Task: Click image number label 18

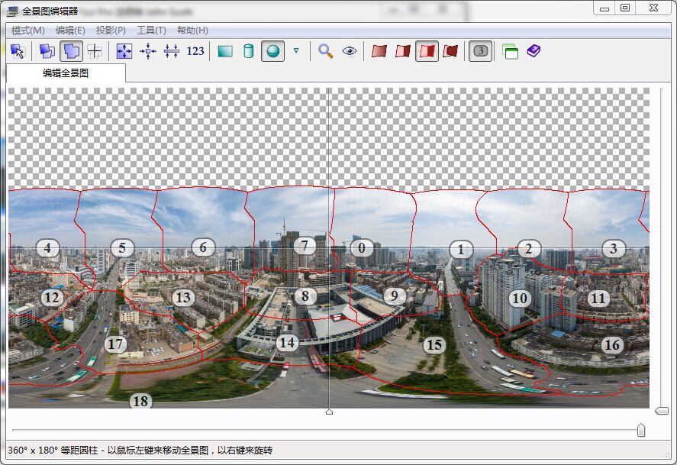Action: click(140, 401)
